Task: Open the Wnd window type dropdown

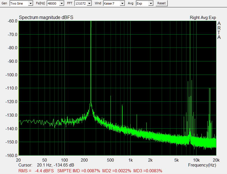Action: tap(114, 3)
